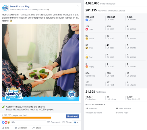The height and width of the screenshot is (130, 147).
Task: Open the 152 Shares link
Action: (x=67, y=122)
